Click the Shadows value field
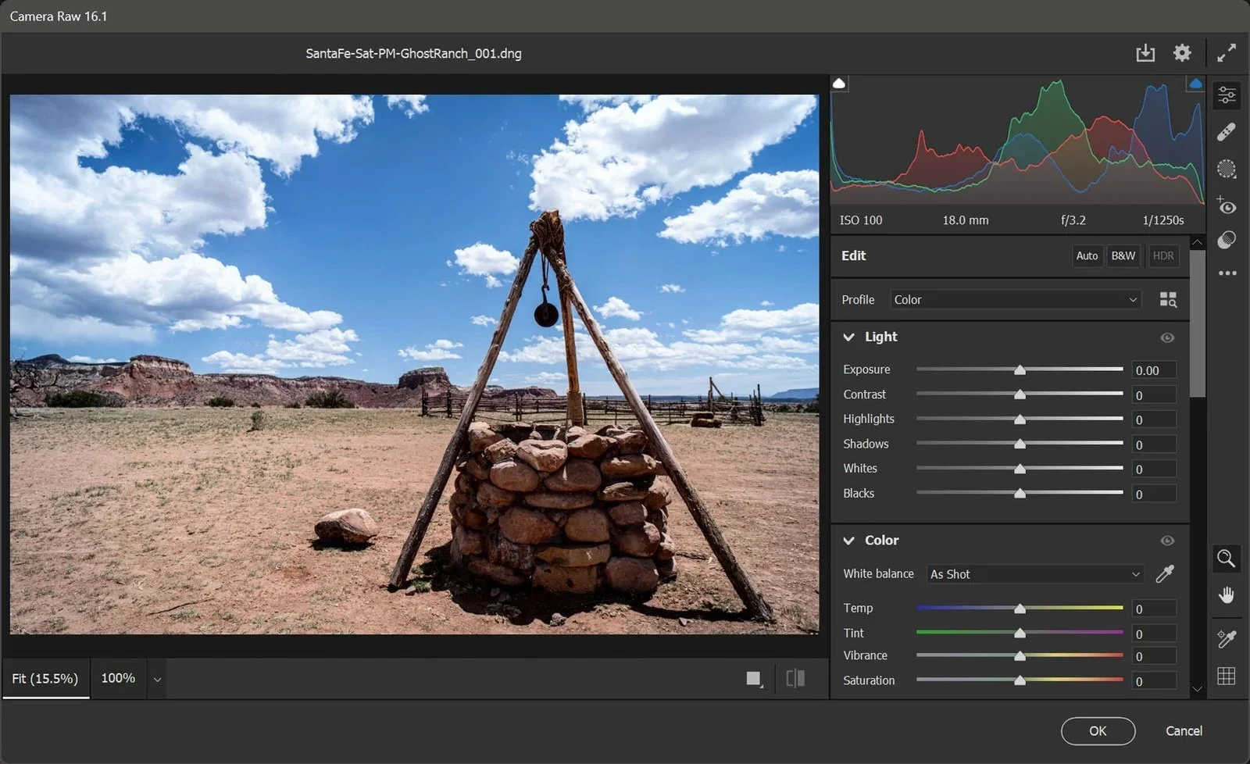 pyautogui.click(x=1154, y=444)
